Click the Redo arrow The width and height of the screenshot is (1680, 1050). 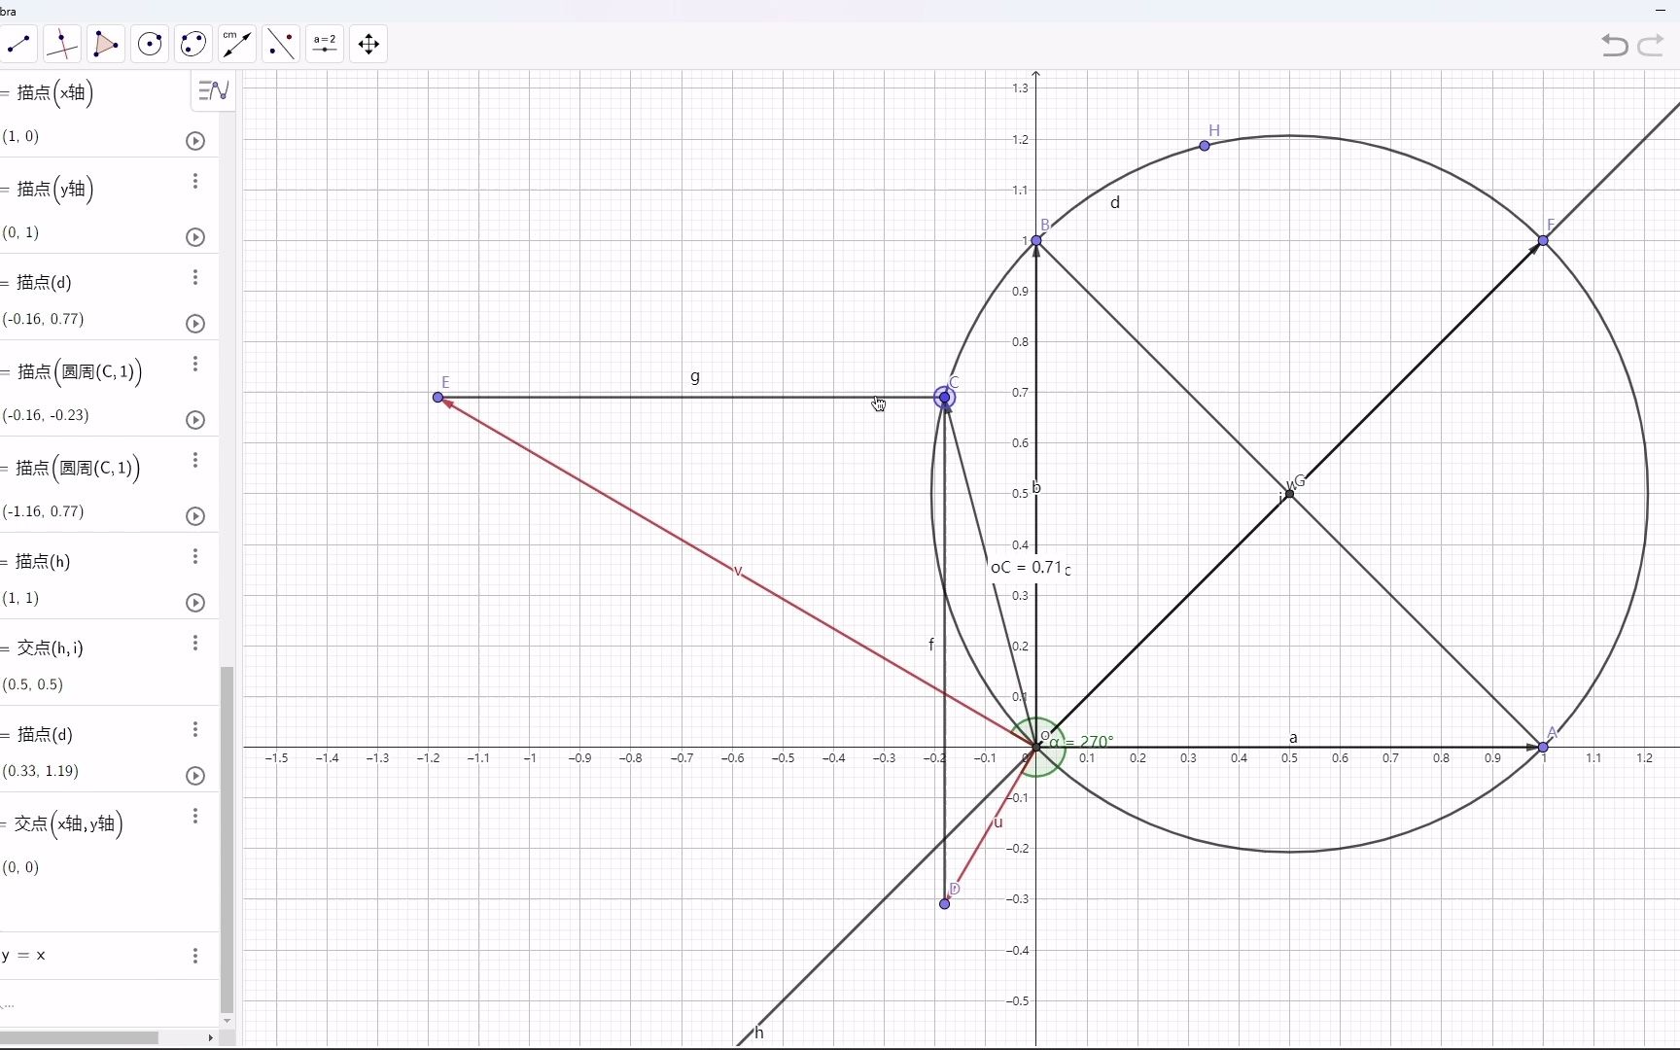[1651, 45]
